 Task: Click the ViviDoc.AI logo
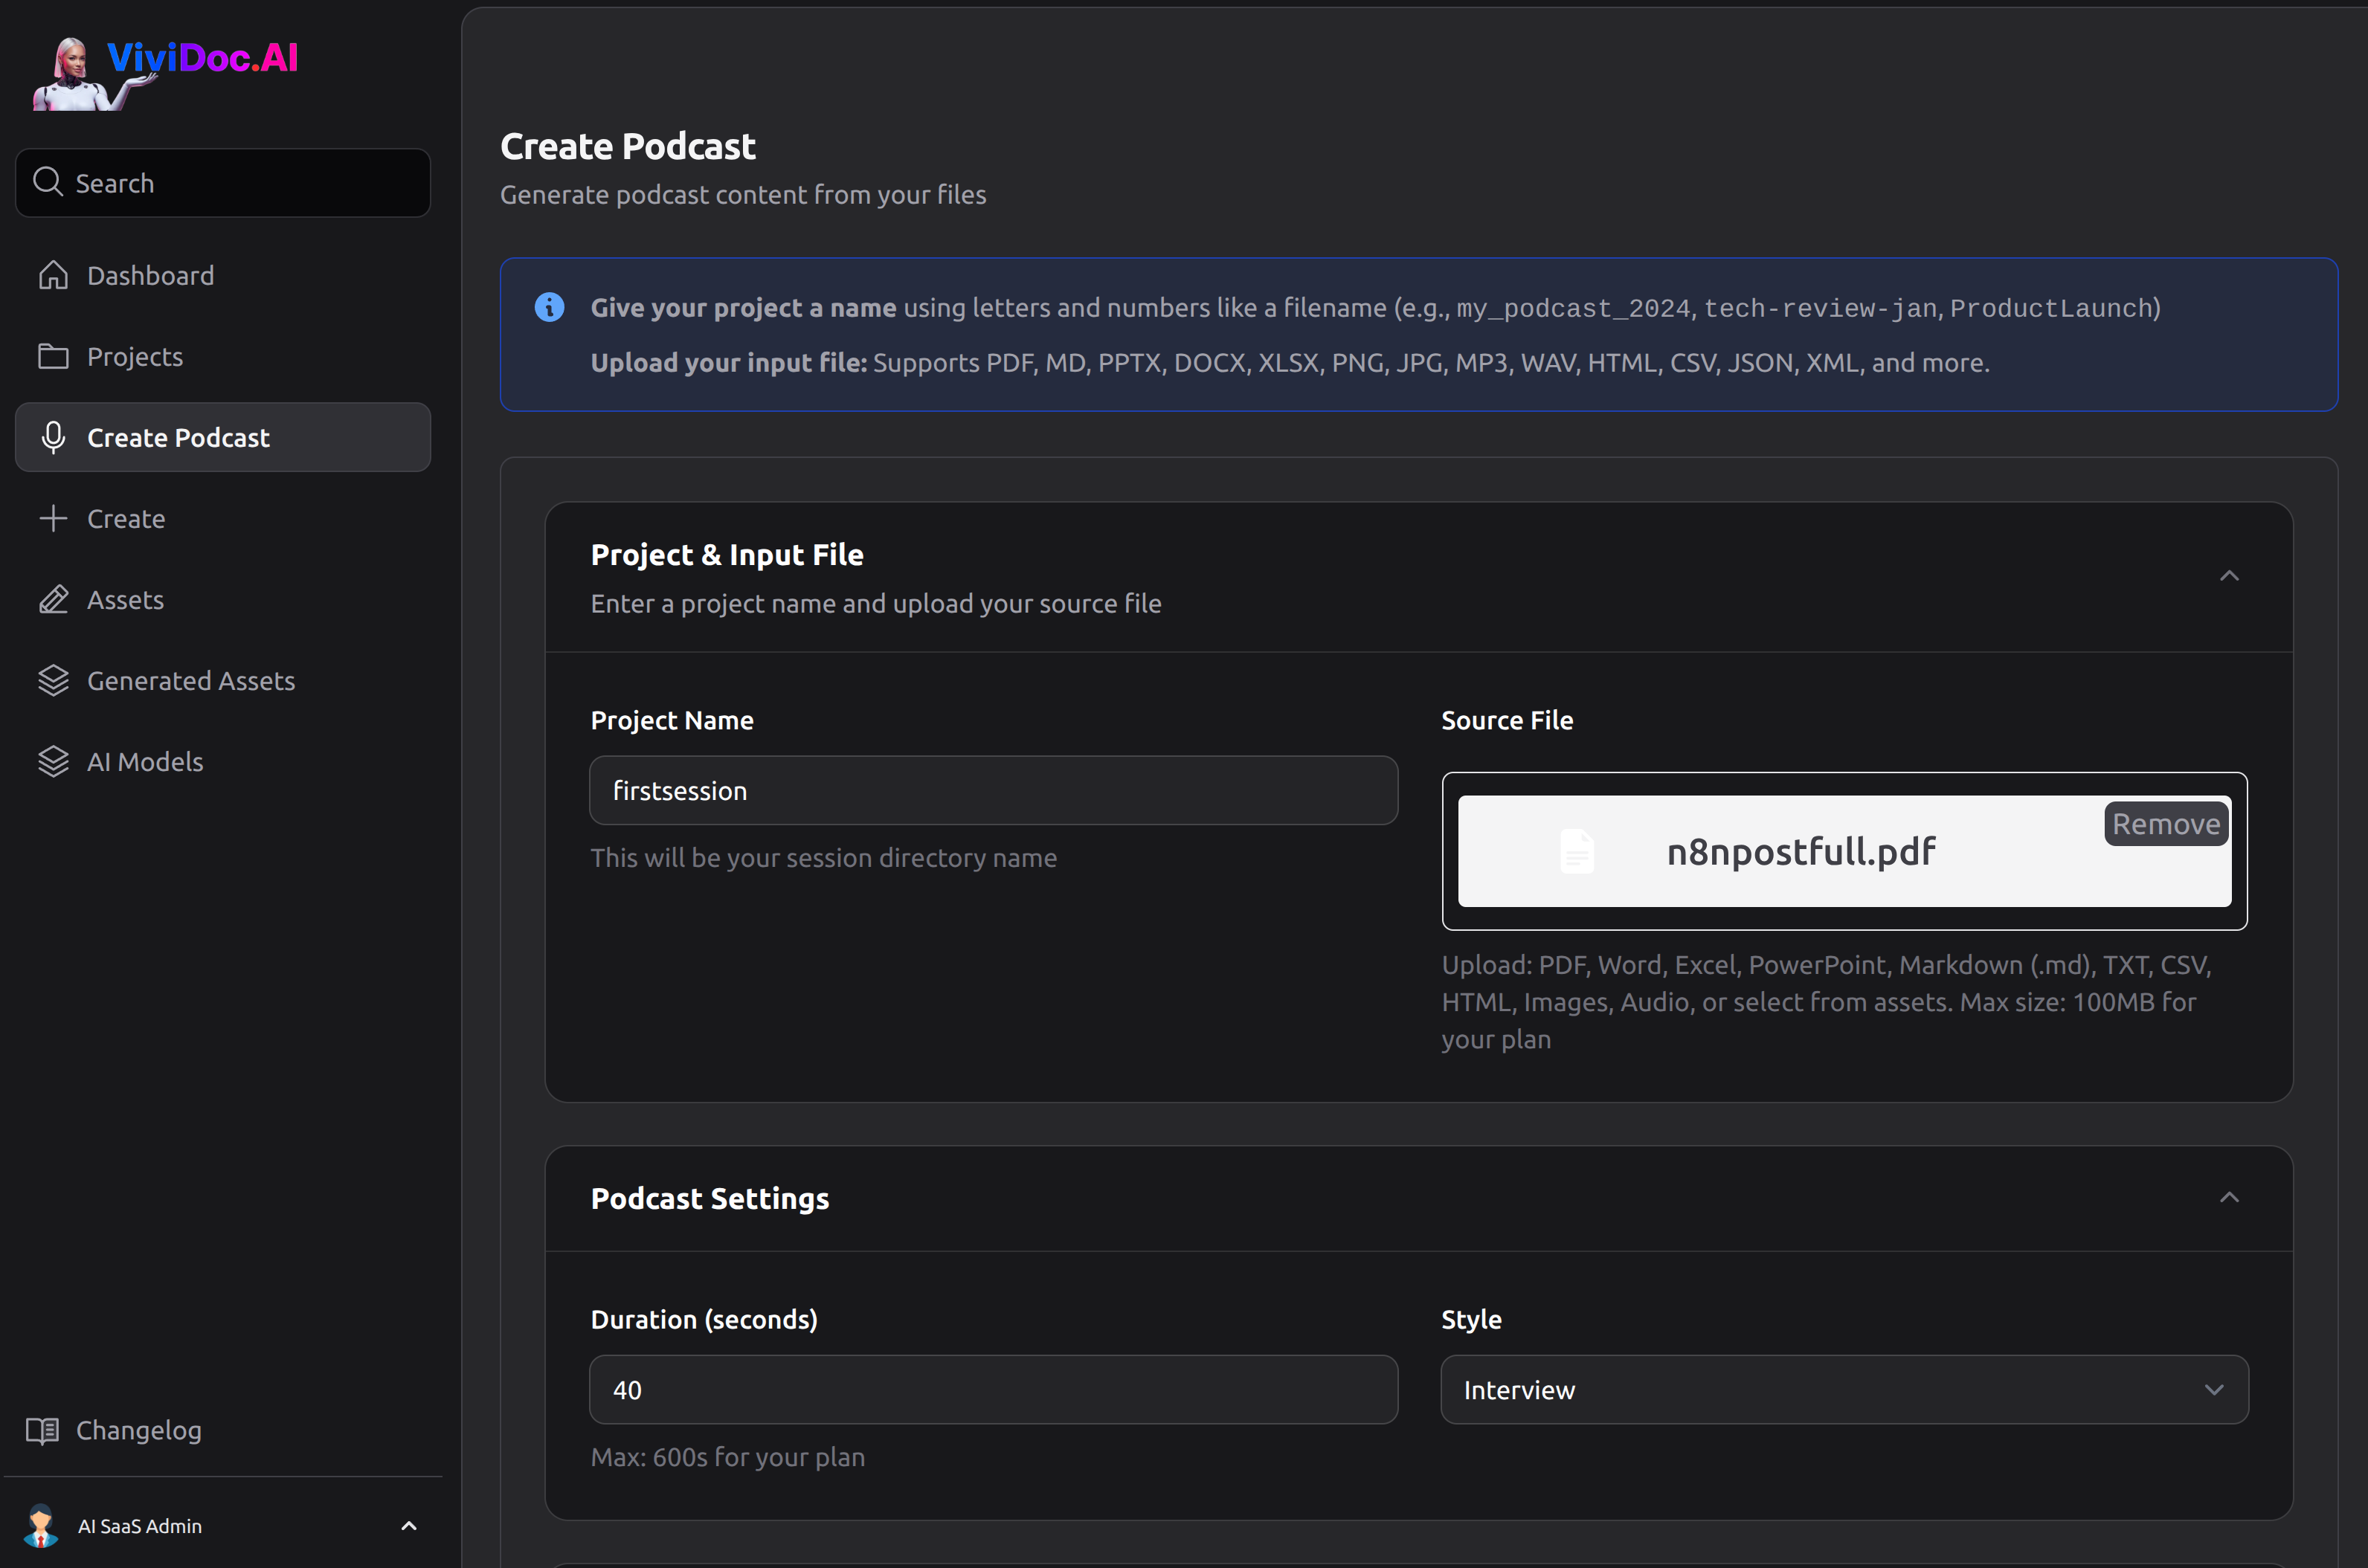coord(165,72)
